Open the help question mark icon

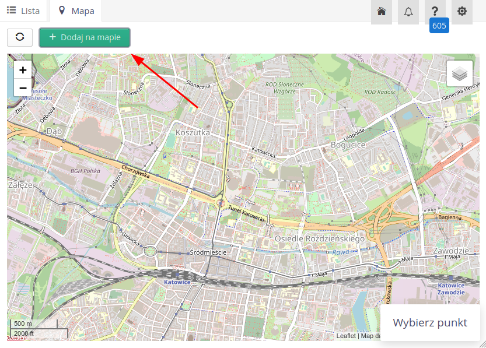(435, 12)
